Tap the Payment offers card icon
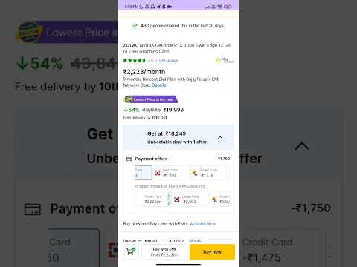357x267 pixels. tap(129, 159)
